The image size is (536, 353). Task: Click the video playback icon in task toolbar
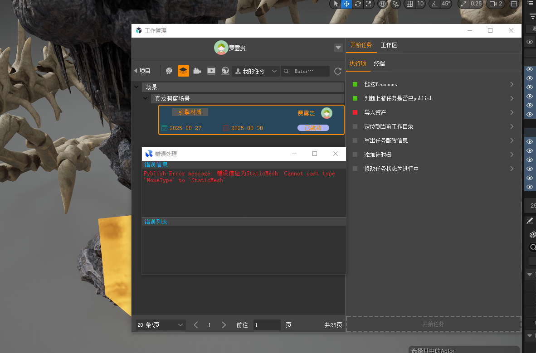[x=211, y=71]
